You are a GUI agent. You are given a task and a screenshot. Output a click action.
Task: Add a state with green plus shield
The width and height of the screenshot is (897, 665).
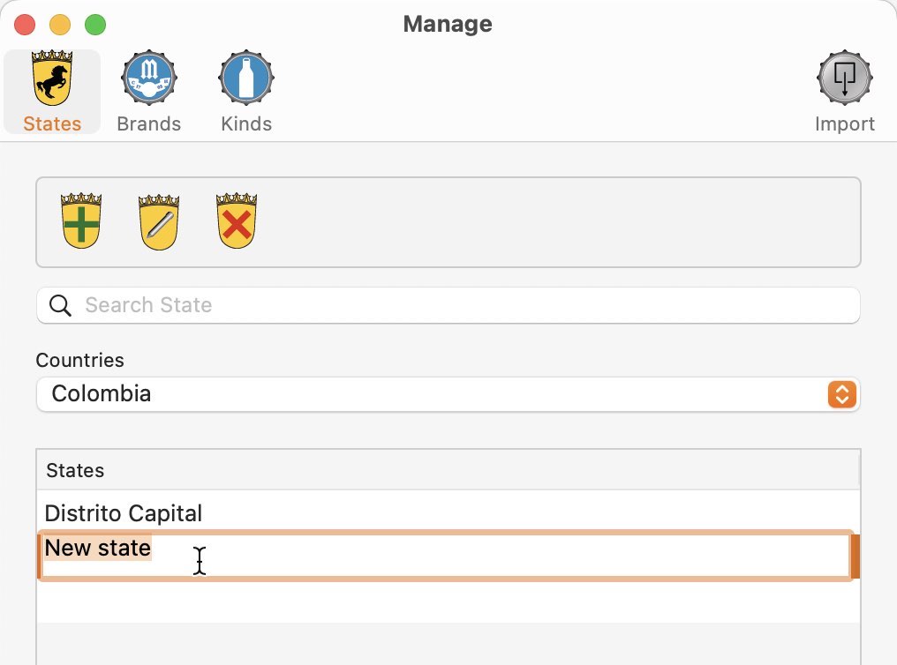click(81, 221)
